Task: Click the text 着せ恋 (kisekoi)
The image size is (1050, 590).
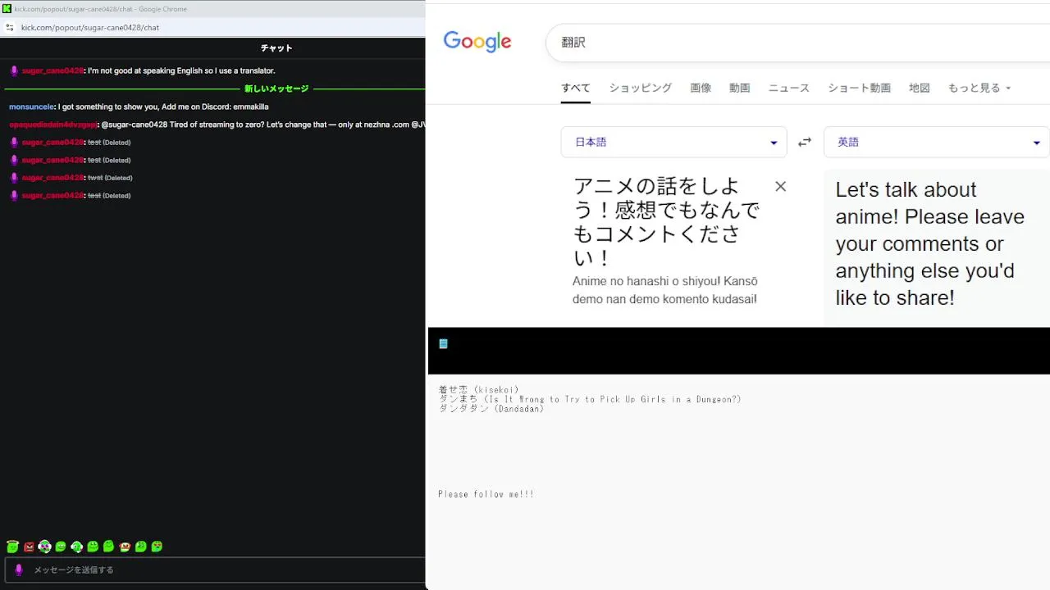Action: click(479, 390)
